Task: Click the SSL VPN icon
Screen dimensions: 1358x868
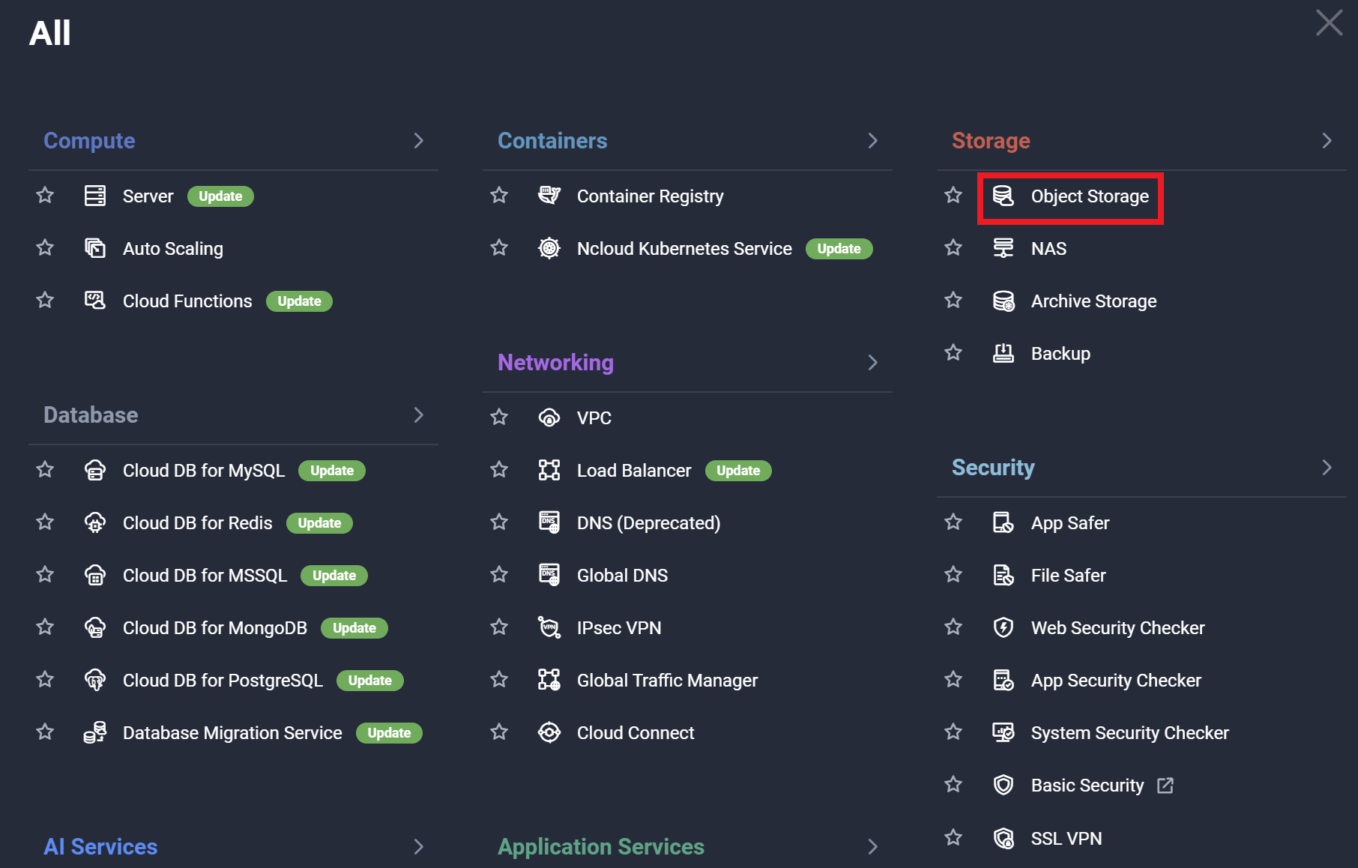Action: 1004,838
